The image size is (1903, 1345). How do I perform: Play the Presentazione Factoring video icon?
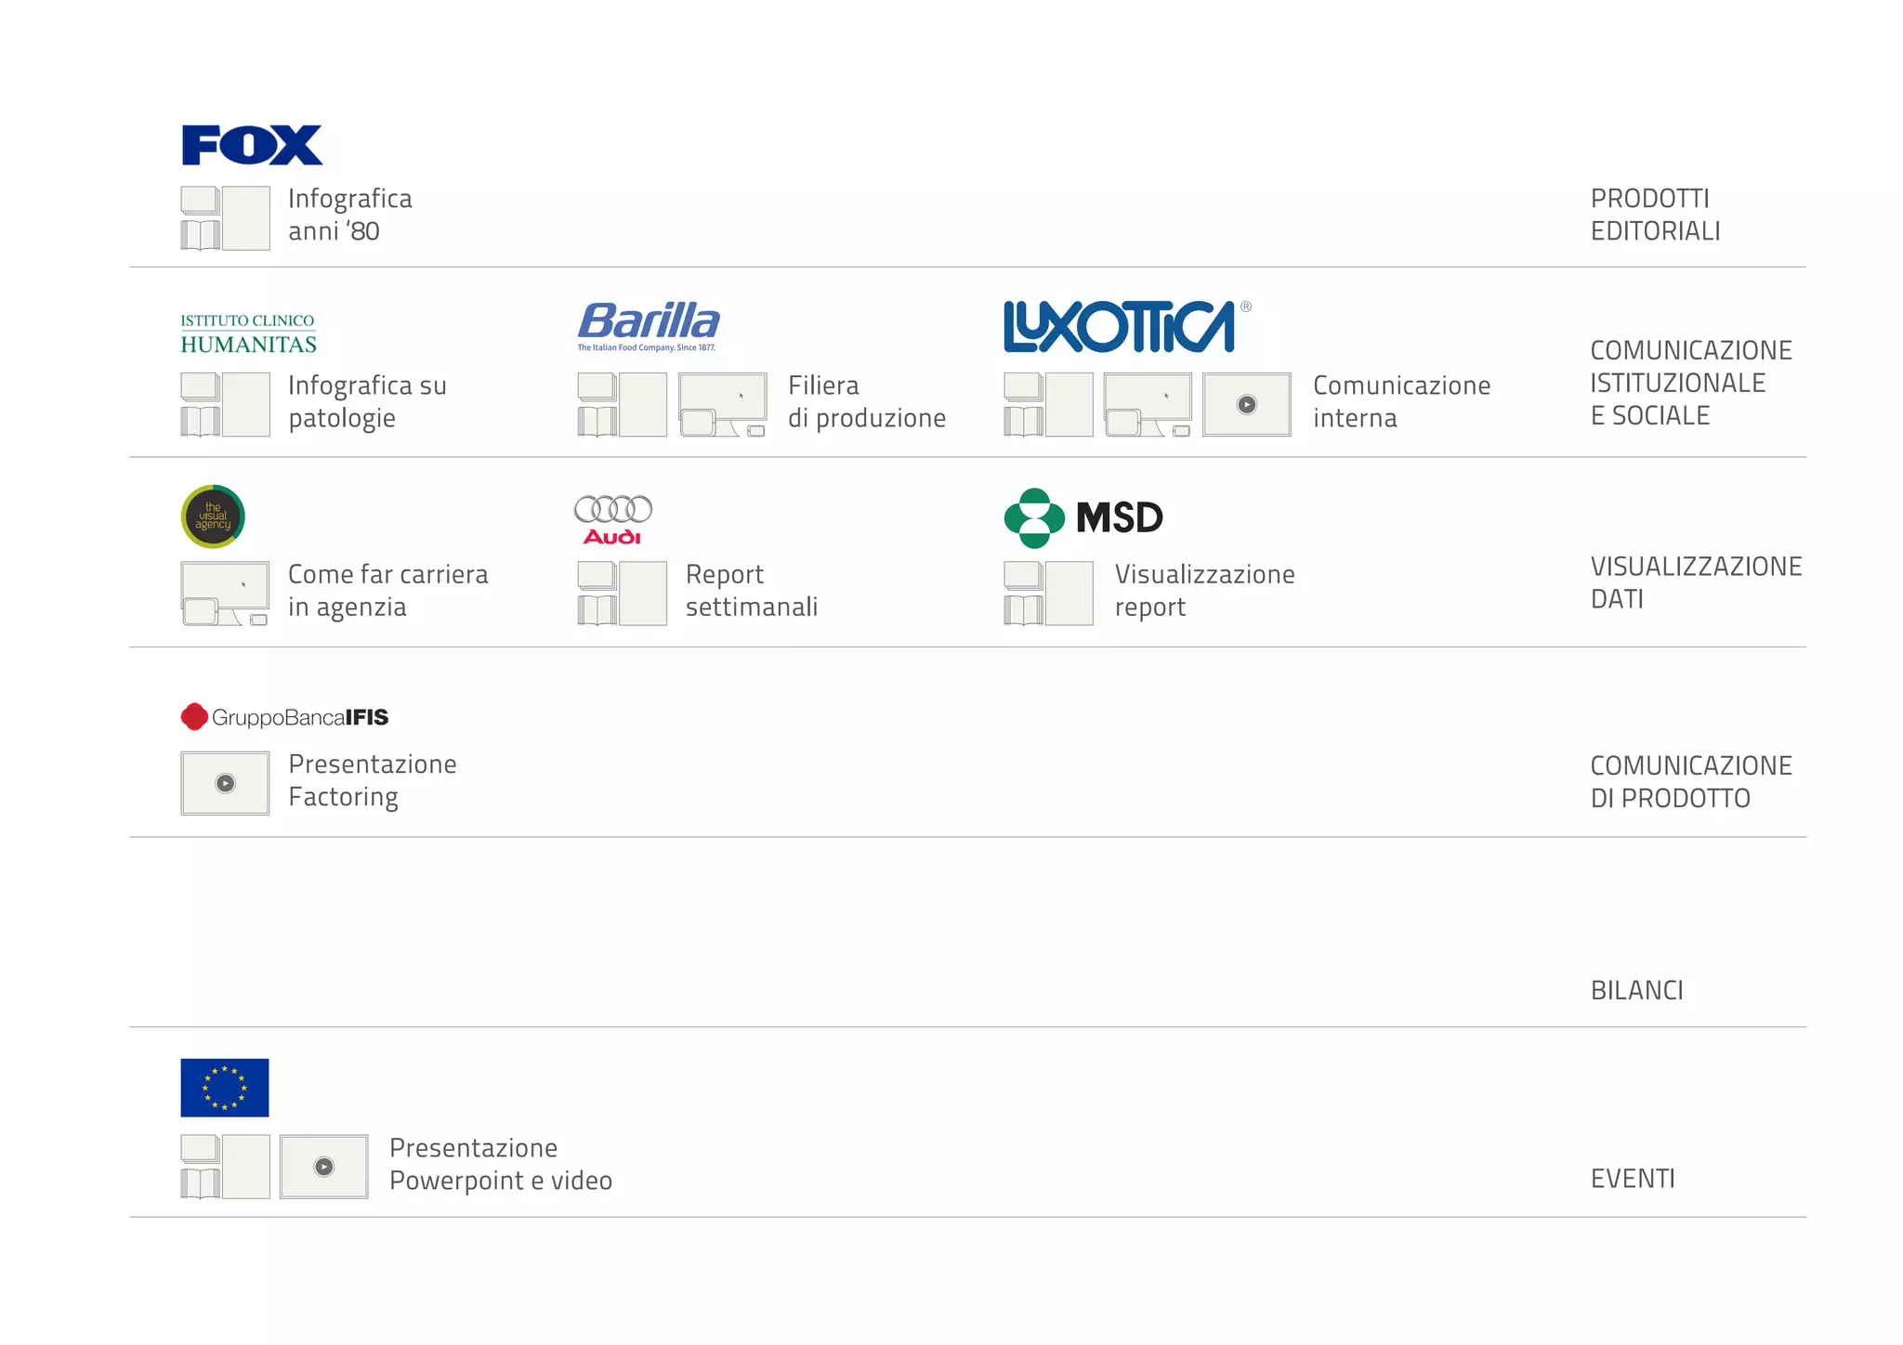pyautogui.click(x=225, y=783)
